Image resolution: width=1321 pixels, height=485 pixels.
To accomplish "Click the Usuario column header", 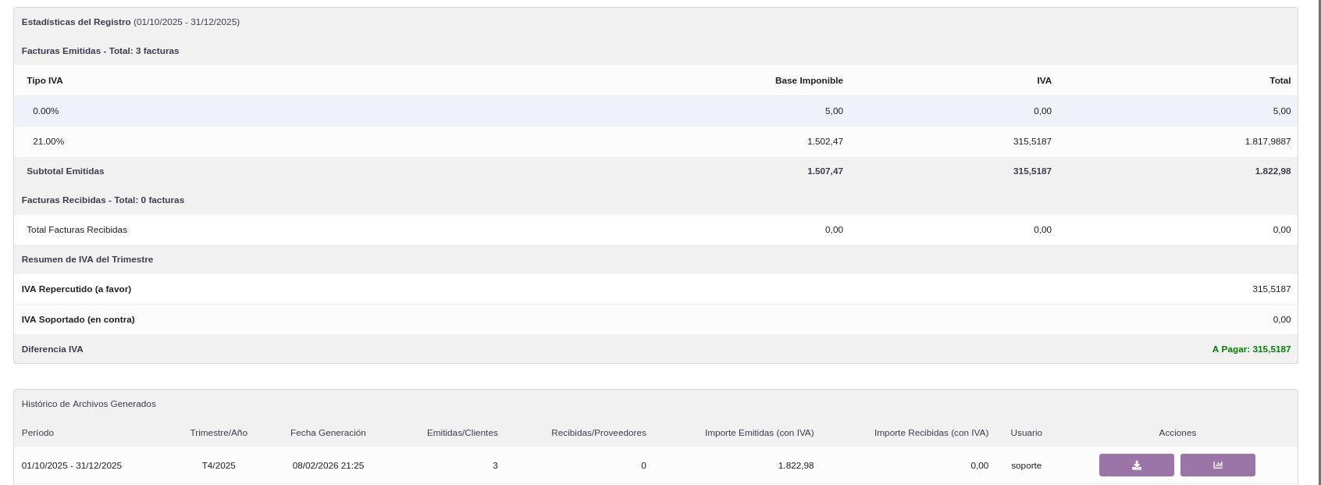I will [1026, 433].
